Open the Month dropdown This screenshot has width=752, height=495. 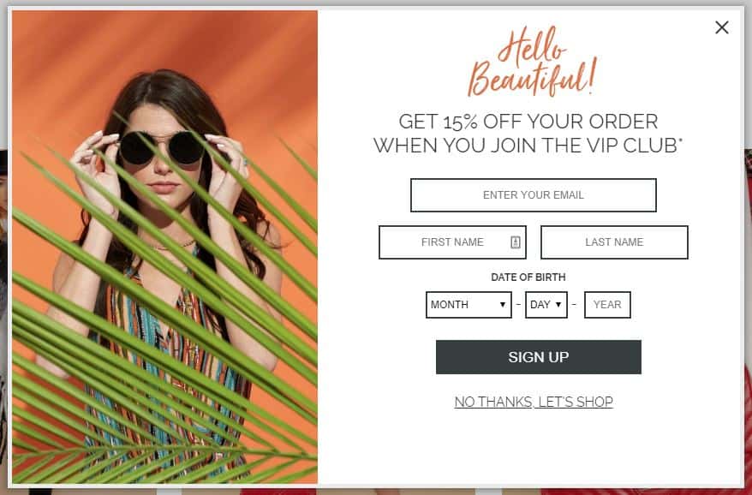[x=469, y=305]
